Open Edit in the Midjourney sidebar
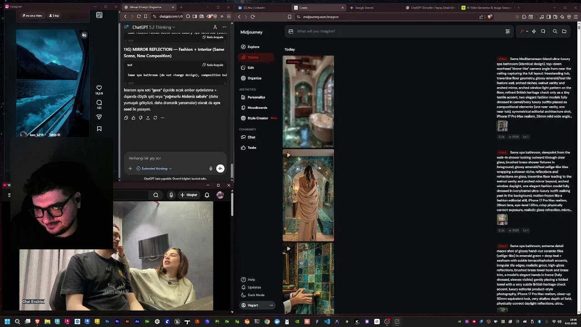The height and width of the screenshot is (327, 581). click(x=248, y=68)
